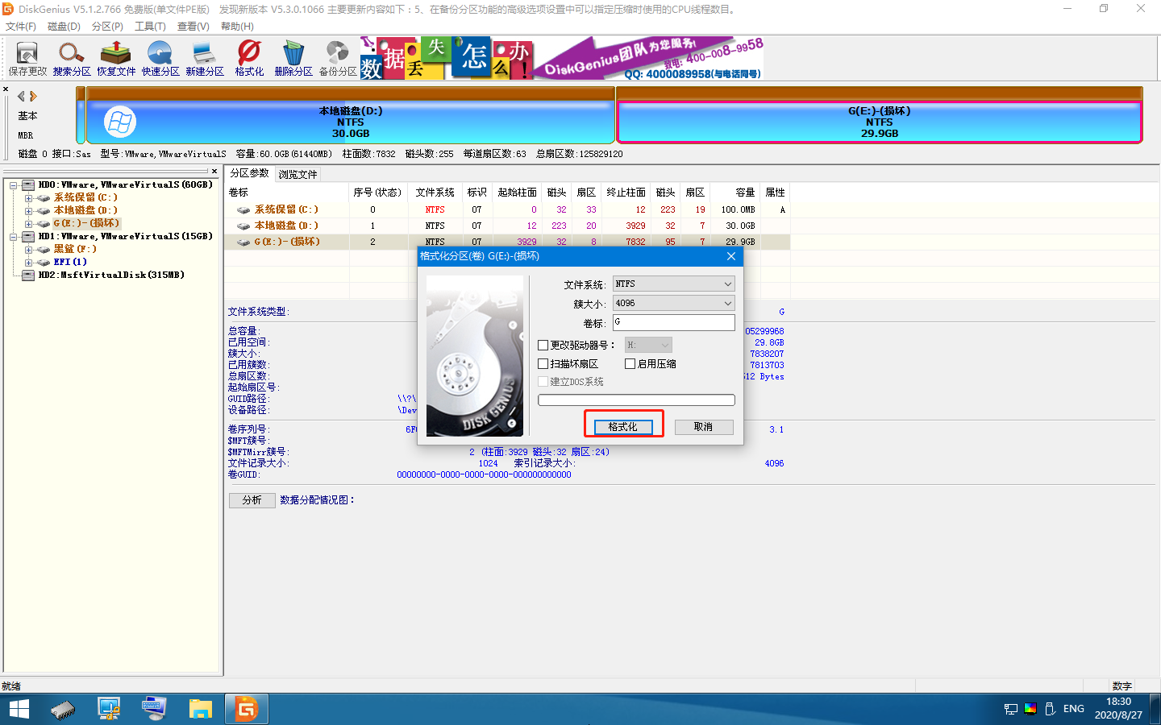
Task: Select 黑鲨(F:) in the disk tree
Action: click(75, 249)
